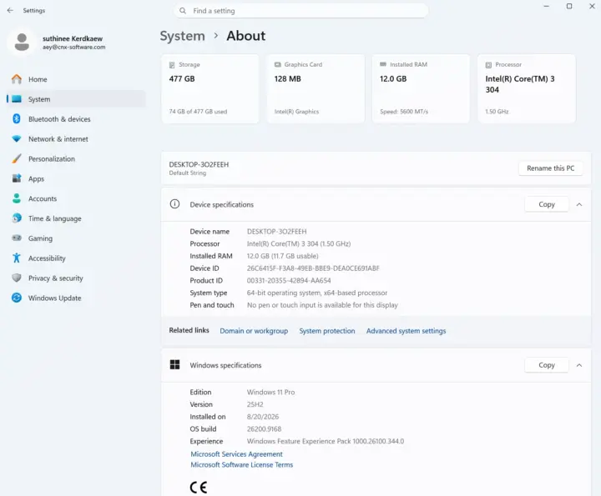Click Rename this PC button

click(x=550, y=168)
